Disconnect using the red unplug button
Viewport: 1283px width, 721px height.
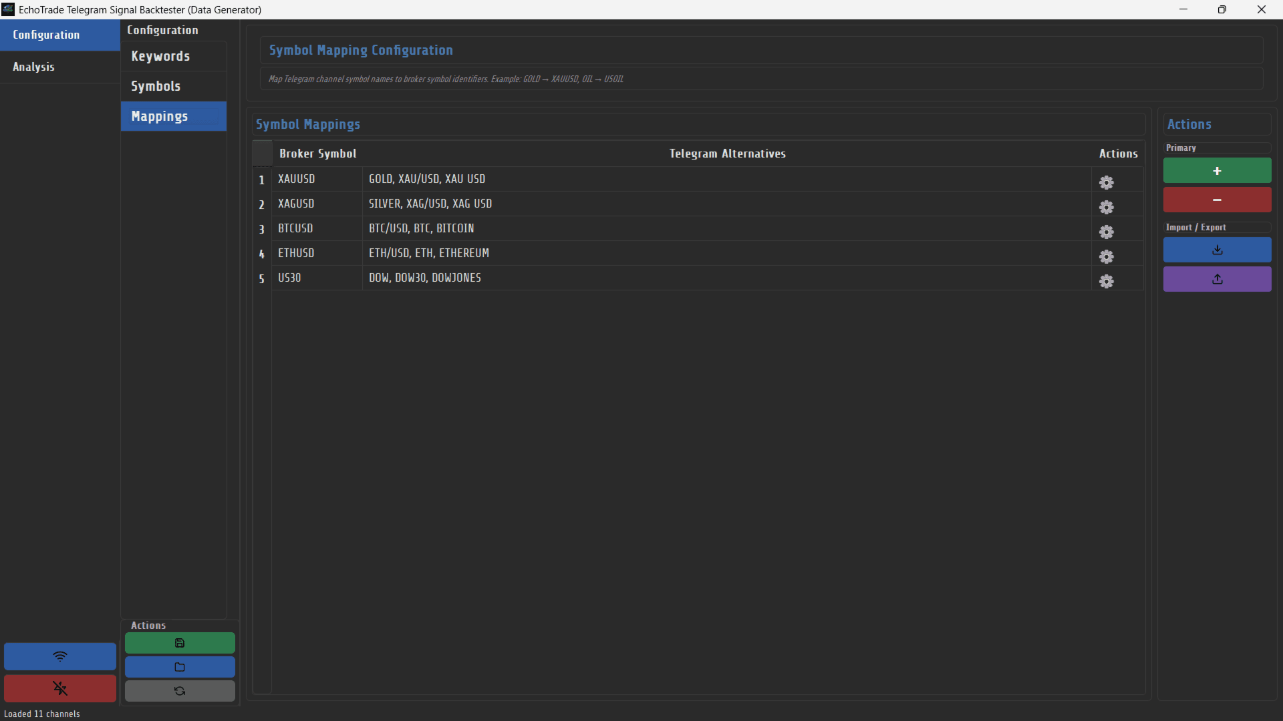tap(60, 688)
